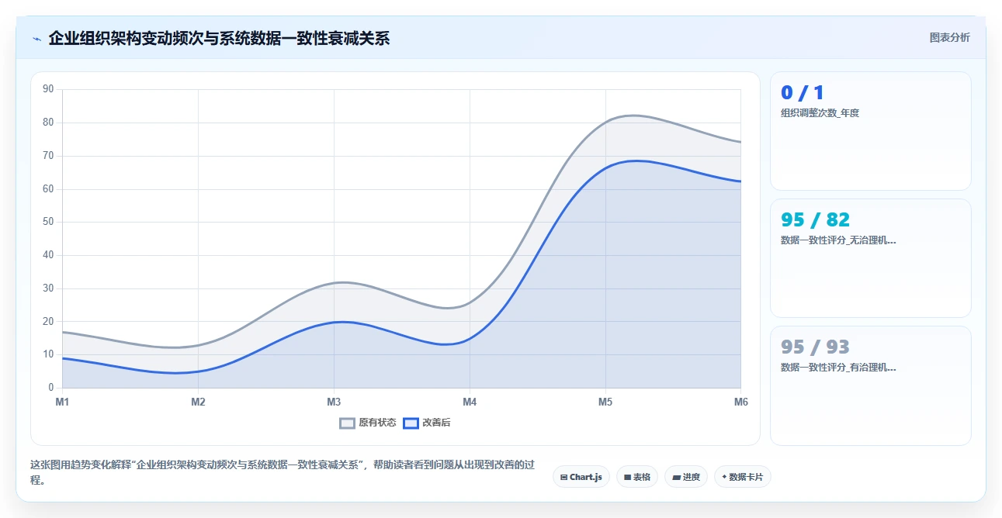Click the 90 y-axis tick label
The image size is (1002, 518).
point(48,89)
